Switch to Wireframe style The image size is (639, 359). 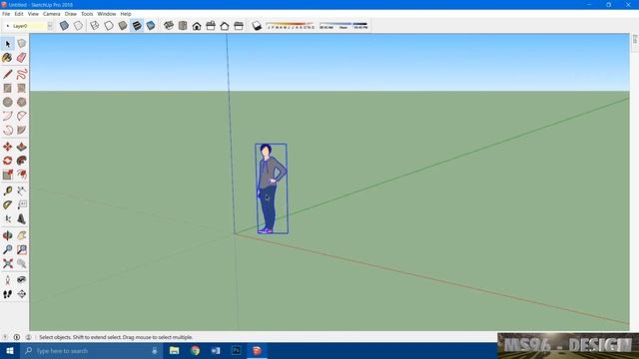pyautogui.click(x=95, y=26)
